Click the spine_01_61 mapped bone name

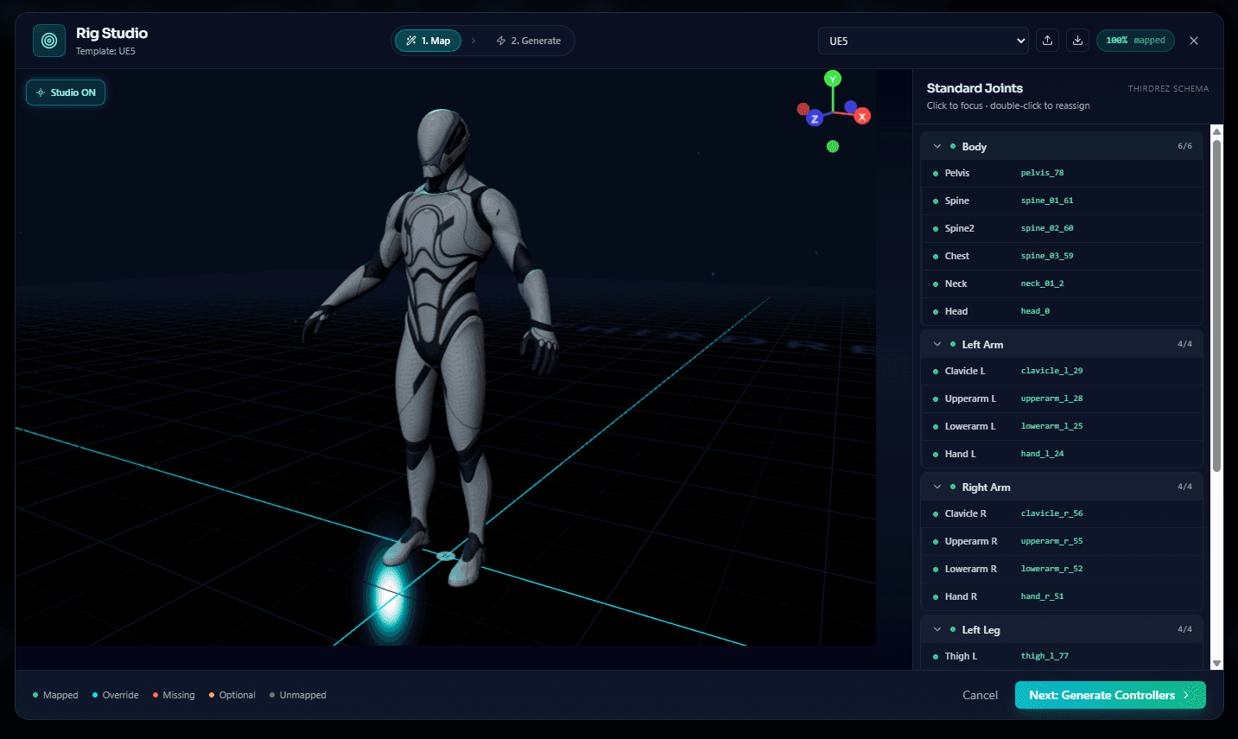(x=1047, y=201)
